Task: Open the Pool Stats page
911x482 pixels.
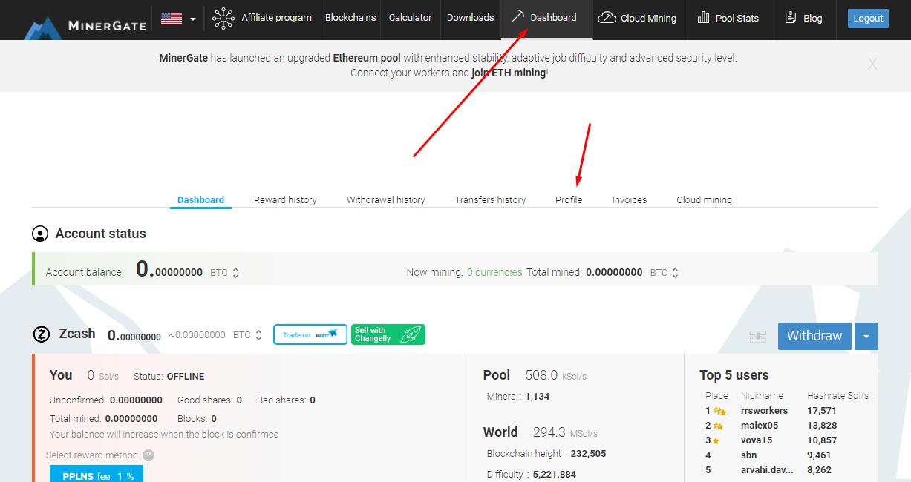Action: [x=728, y=18]
